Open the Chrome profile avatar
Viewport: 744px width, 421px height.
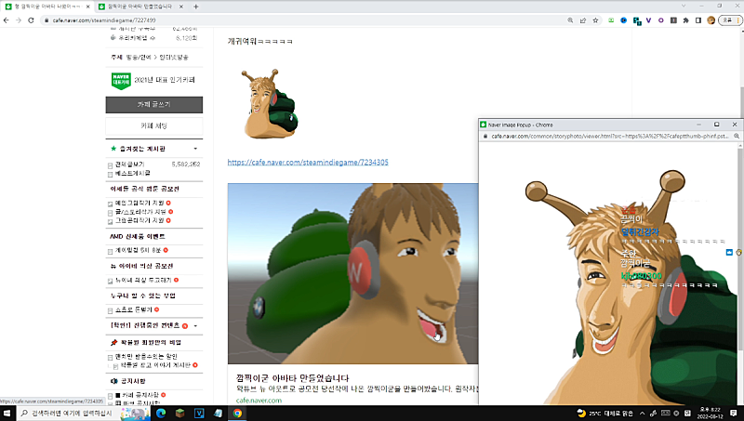tap(711, 20)
